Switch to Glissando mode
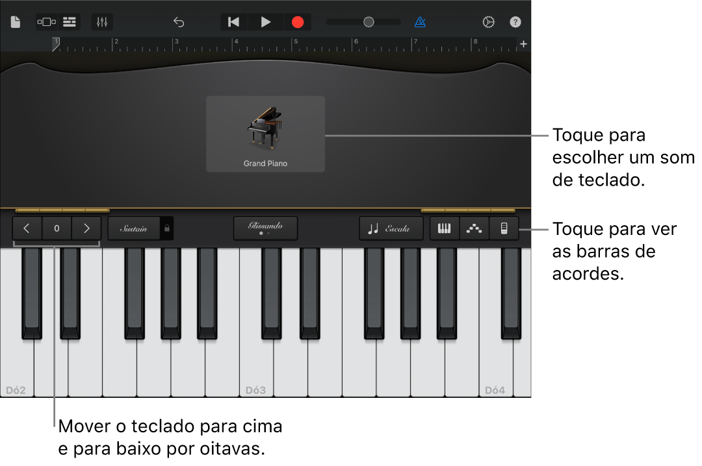The width and height of the screenshot is (702, 466). (x=265, y=228)
